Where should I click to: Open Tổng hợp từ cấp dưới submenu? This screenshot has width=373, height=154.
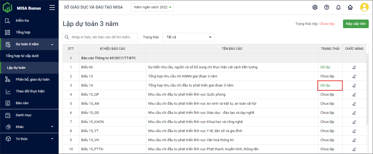(x=22, y=56)
